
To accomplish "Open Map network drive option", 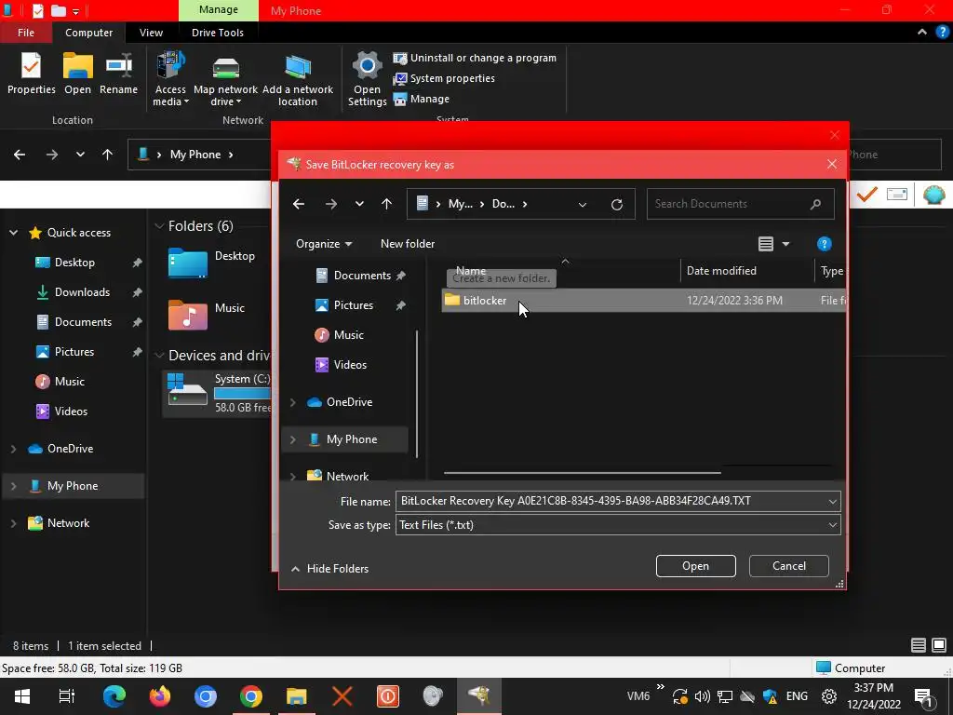I will click(x=225, y=79).
